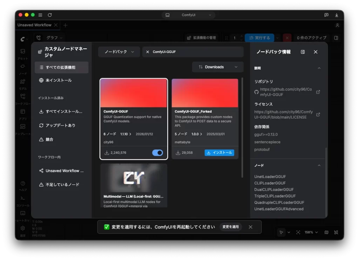This screenshot has width=359, height=260.
Task: Click the UnetLoaderGGUF node entry
Action: 270,177
